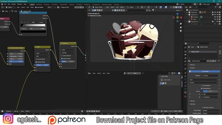This screenshot has height=125, width=222.
Task: Open ColorRamp interpolation Linear dropdown
Action: click(42, 22)
